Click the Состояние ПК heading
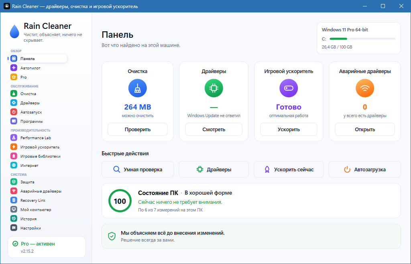411x264 pixels. coord(158,193)
